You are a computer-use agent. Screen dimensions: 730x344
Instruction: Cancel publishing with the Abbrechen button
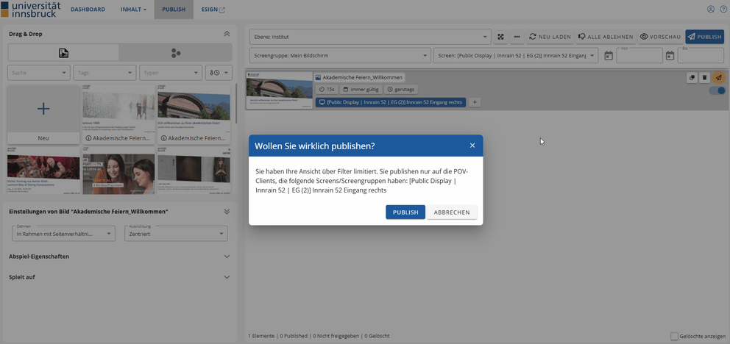tap(452, 212)
